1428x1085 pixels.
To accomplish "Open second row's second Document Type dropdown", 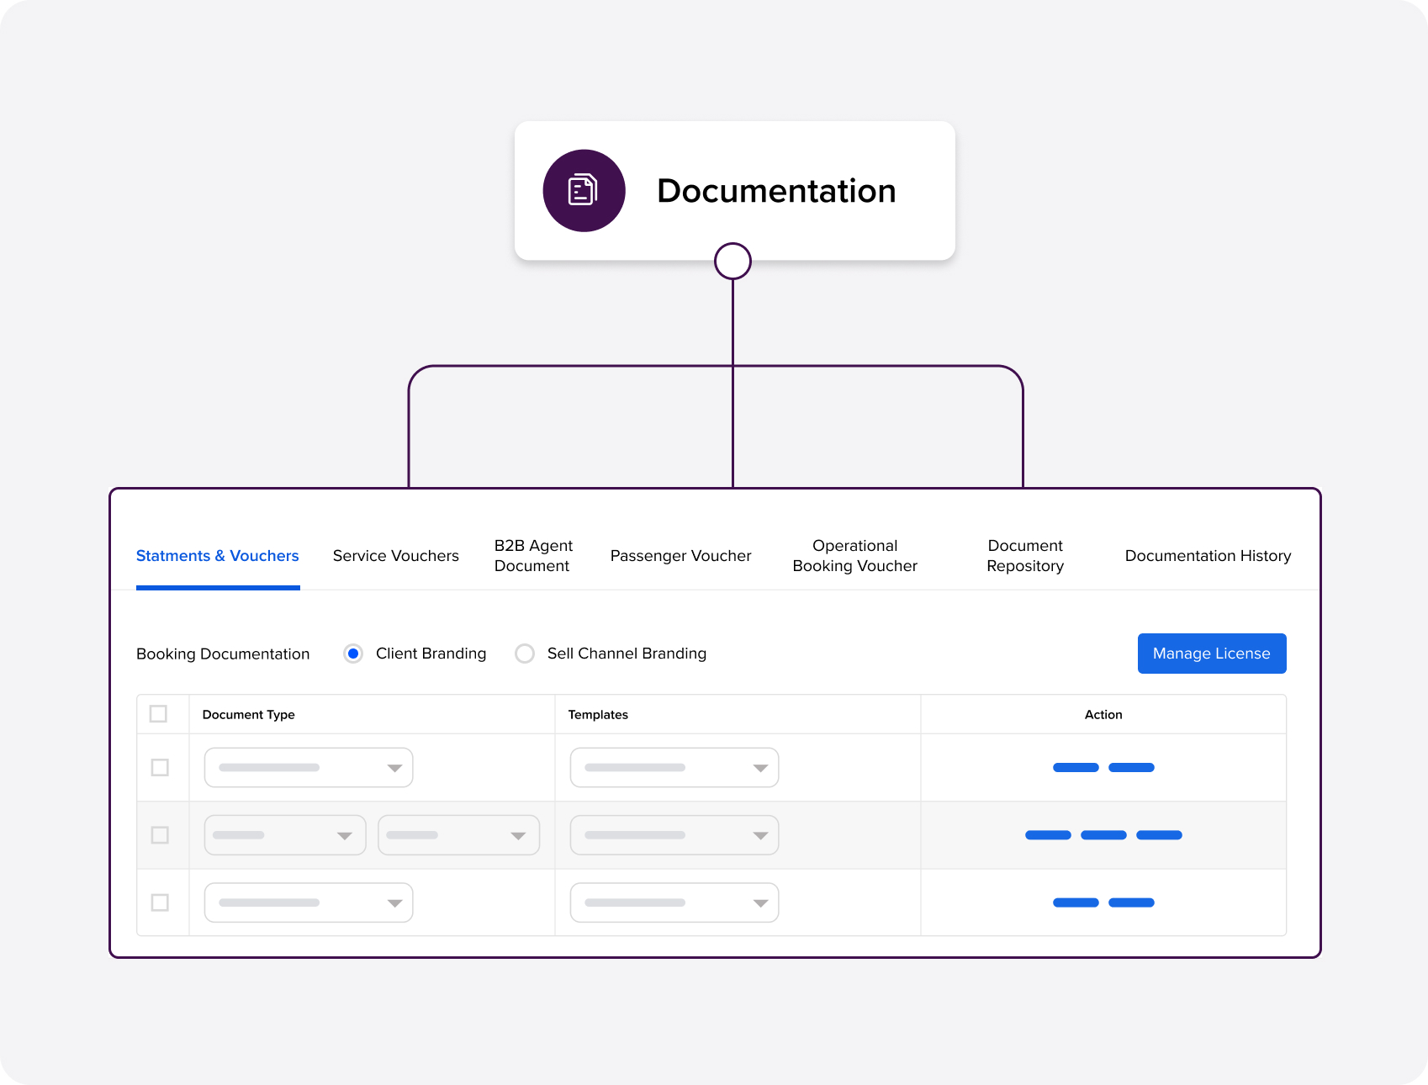I will (x=459, y=835).
